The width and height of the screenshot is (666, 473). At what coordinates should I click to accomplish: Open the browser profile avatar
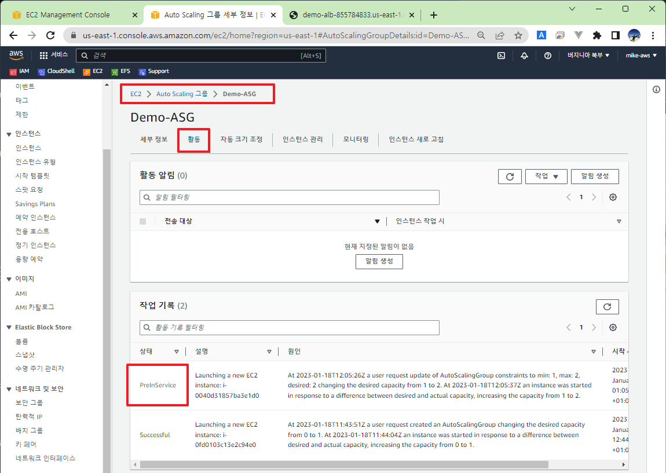pos(634,35)
